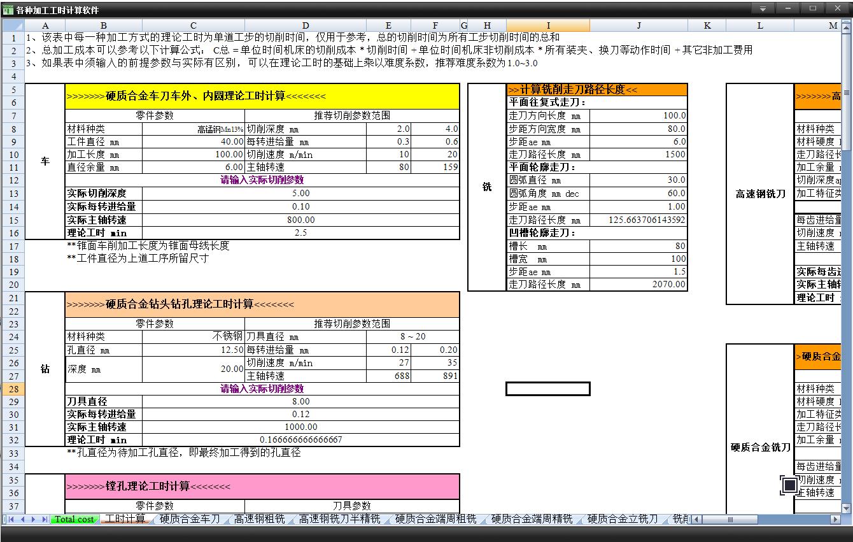
Task: Click the horizontal scrollbar left arrow
Action: [x=696, y=519]
